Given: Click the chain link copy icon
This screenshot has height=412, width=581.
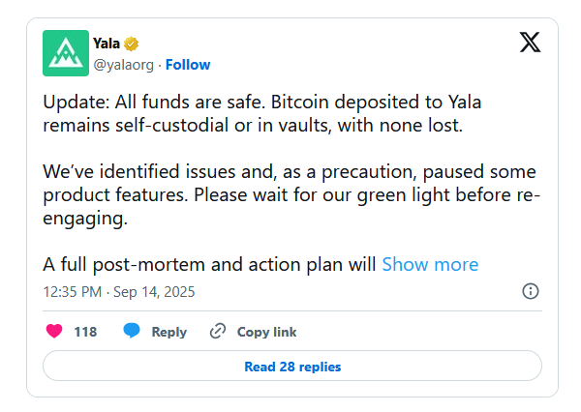Looking at the screenshot, I should click(218, 331).
